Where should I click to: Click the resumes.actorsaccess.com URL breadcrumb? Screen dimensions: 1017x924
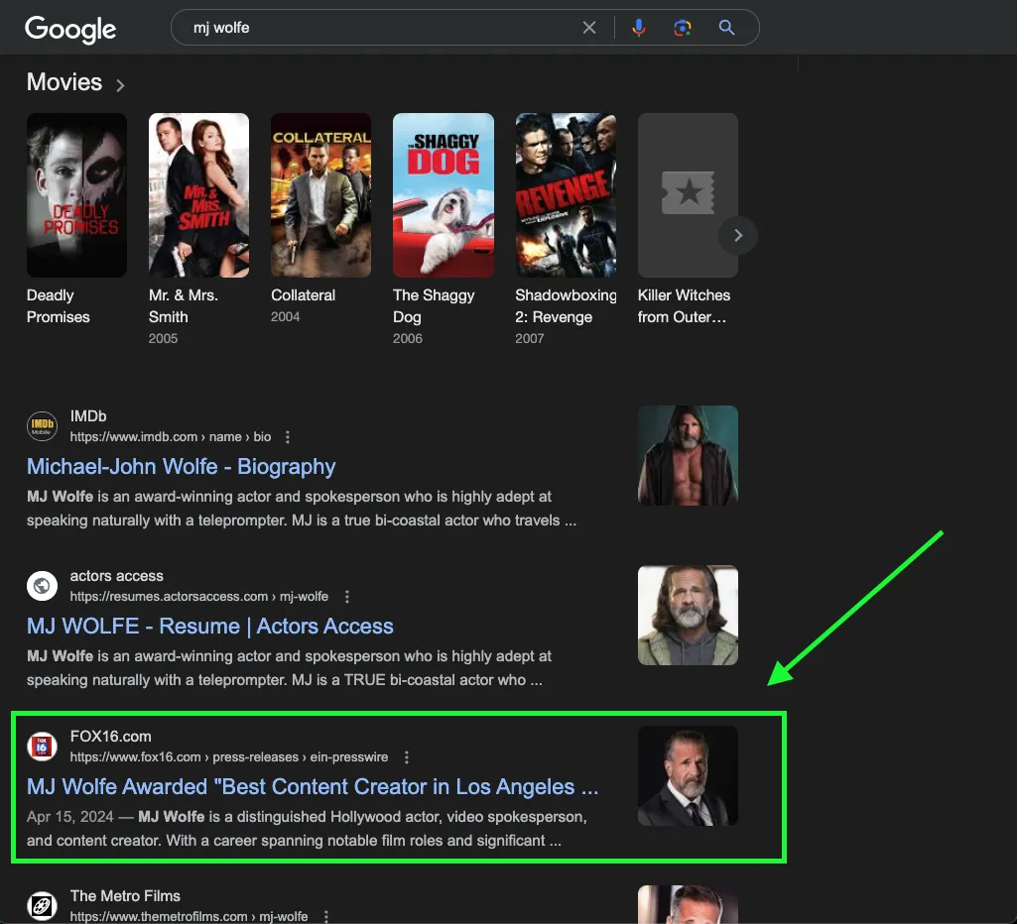tap(199, 596)
